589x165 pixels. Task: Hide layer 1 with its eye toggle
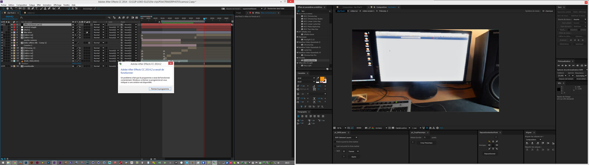pos(2,25)
